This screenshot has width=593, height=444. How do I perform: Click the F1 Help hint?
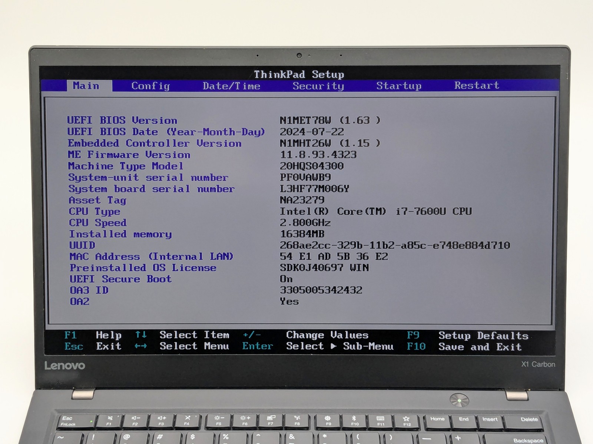point(93,335)
